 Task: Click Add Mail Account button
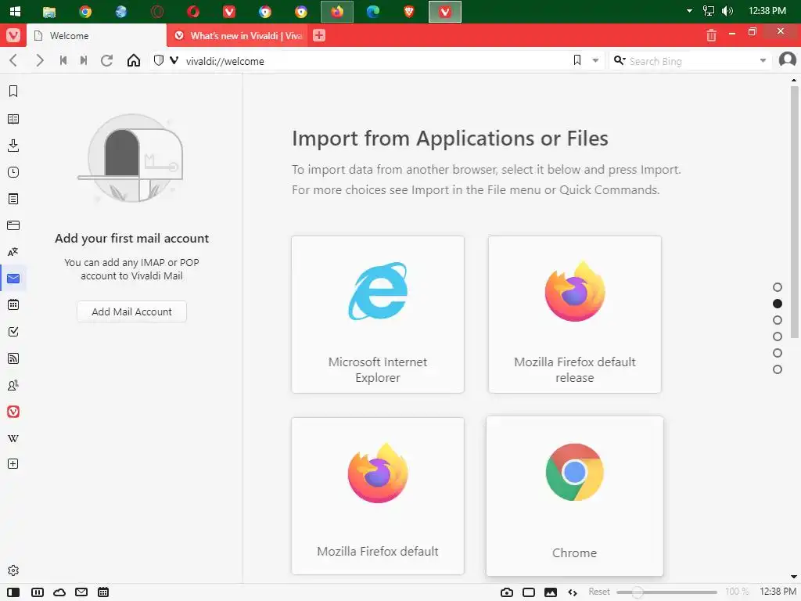click(131, 311)
